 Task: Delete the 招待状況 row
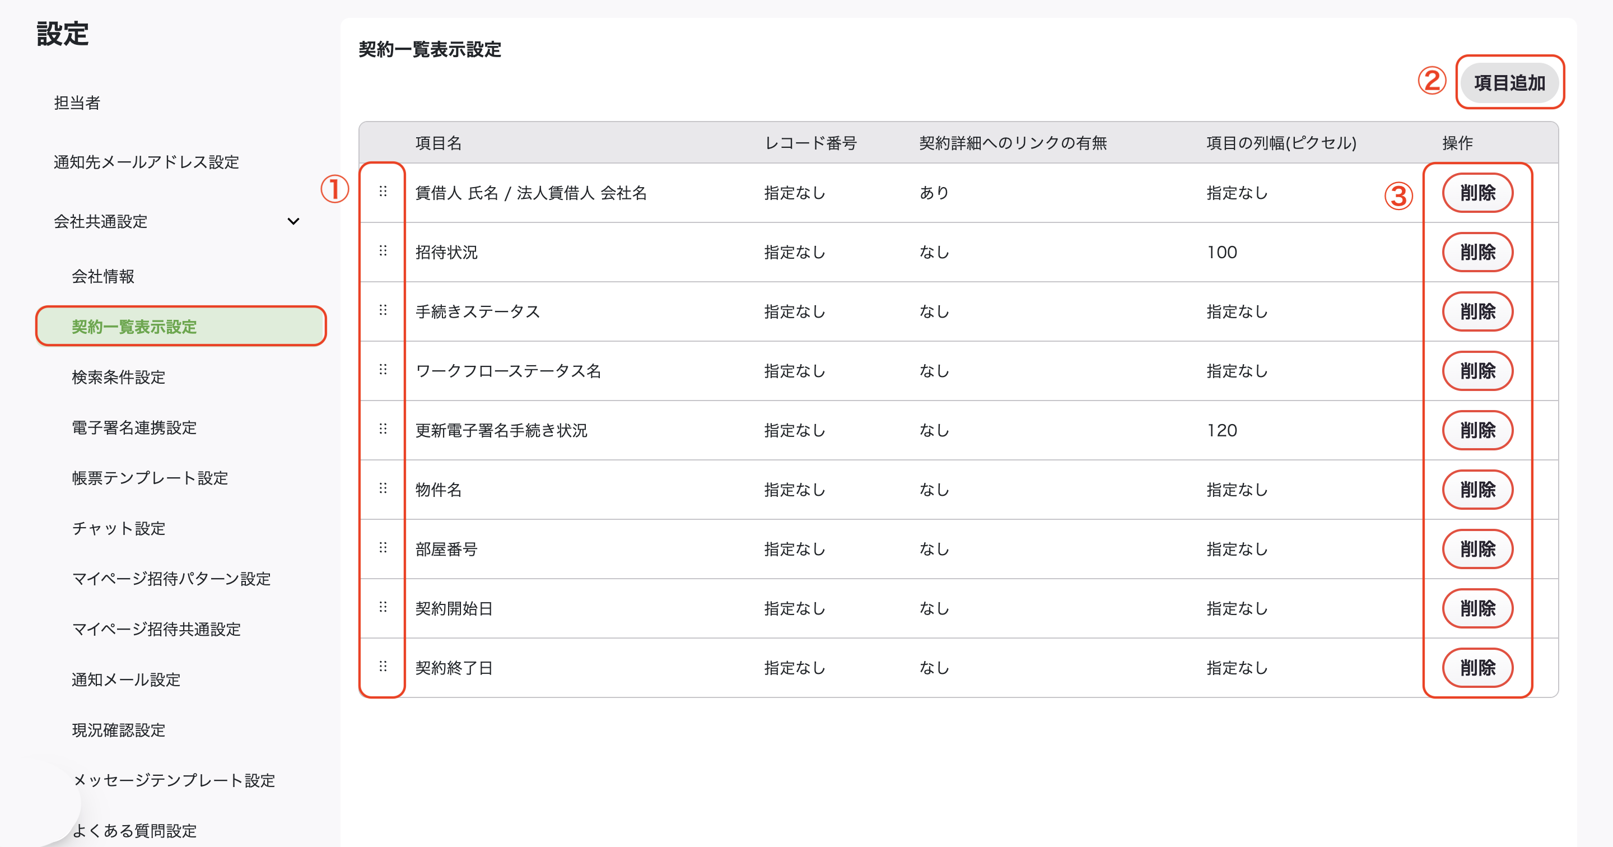(x=1478, y=252)
